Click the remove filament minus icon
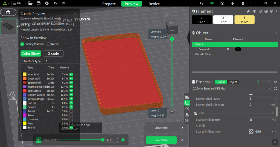 (x=260, y=11)
